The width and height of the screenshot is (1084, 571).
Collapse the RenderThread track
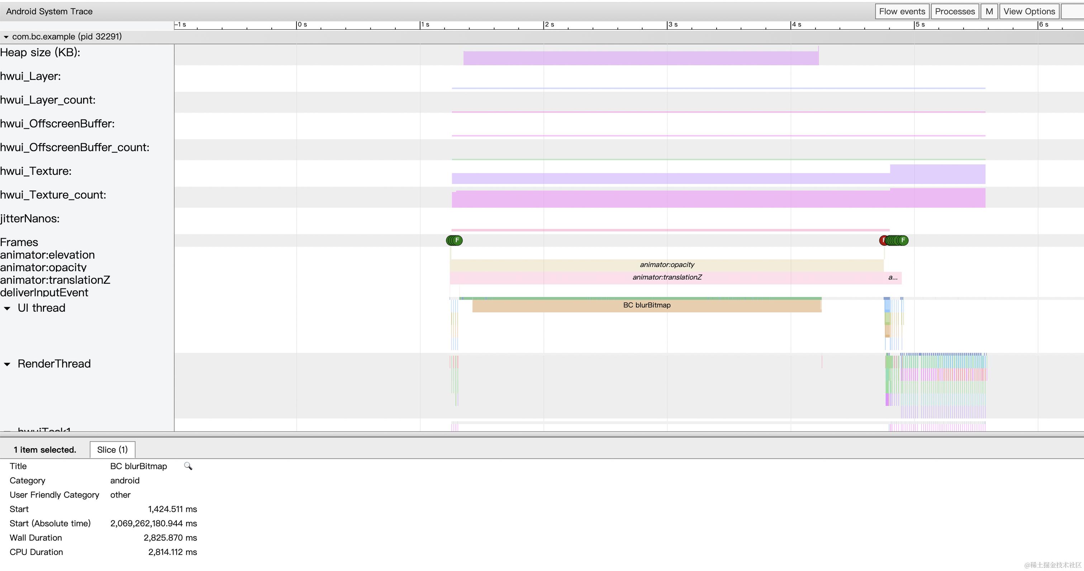click(7, 364)
